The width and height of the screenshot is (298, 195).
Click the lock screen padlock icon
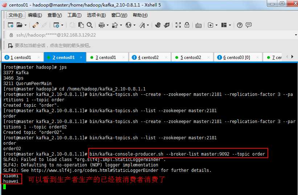(187, 25)
